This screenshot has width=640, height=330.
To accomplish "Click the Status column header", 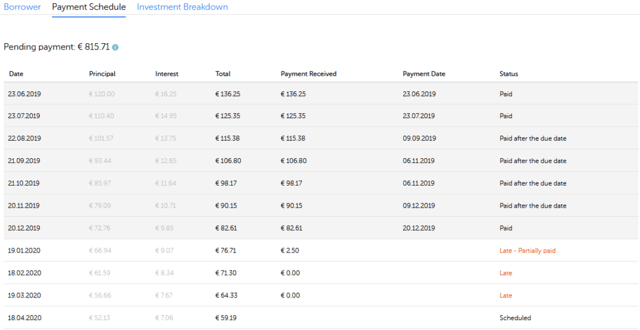I will pyautogui.click(x=509, y=74).
